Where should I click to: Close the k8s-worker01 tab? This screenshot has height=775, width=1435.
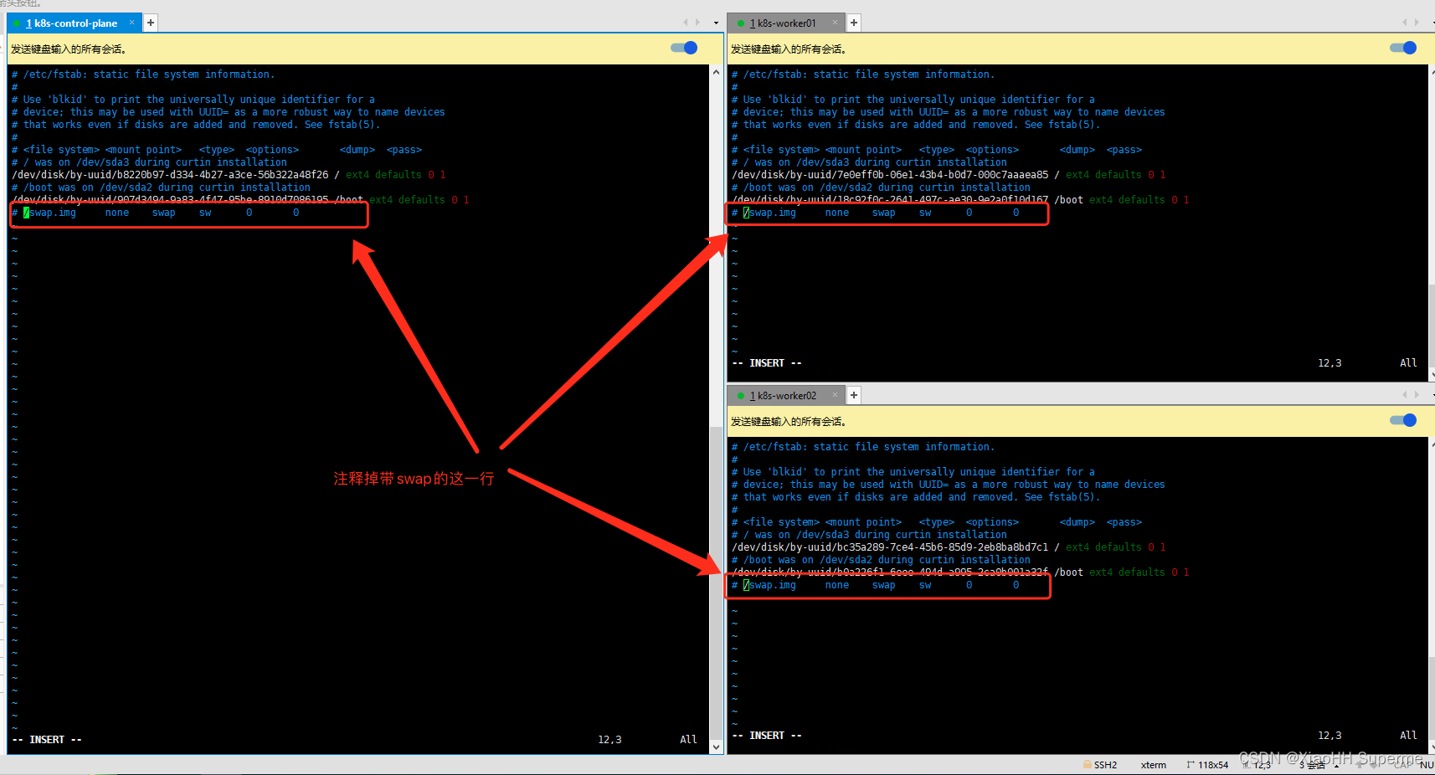[x=835, y=23]
